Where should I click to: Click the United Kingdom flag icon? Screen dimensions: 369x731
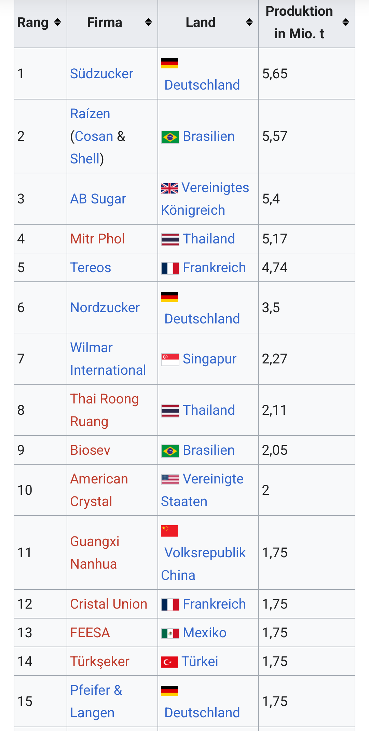pyautogui.click(x=169, y=188)
